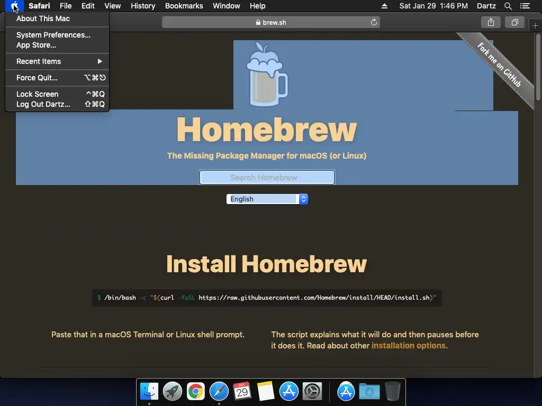Choose App Store in Apple menu
This screenshot has width=542, height=406.
pos(57,45)
